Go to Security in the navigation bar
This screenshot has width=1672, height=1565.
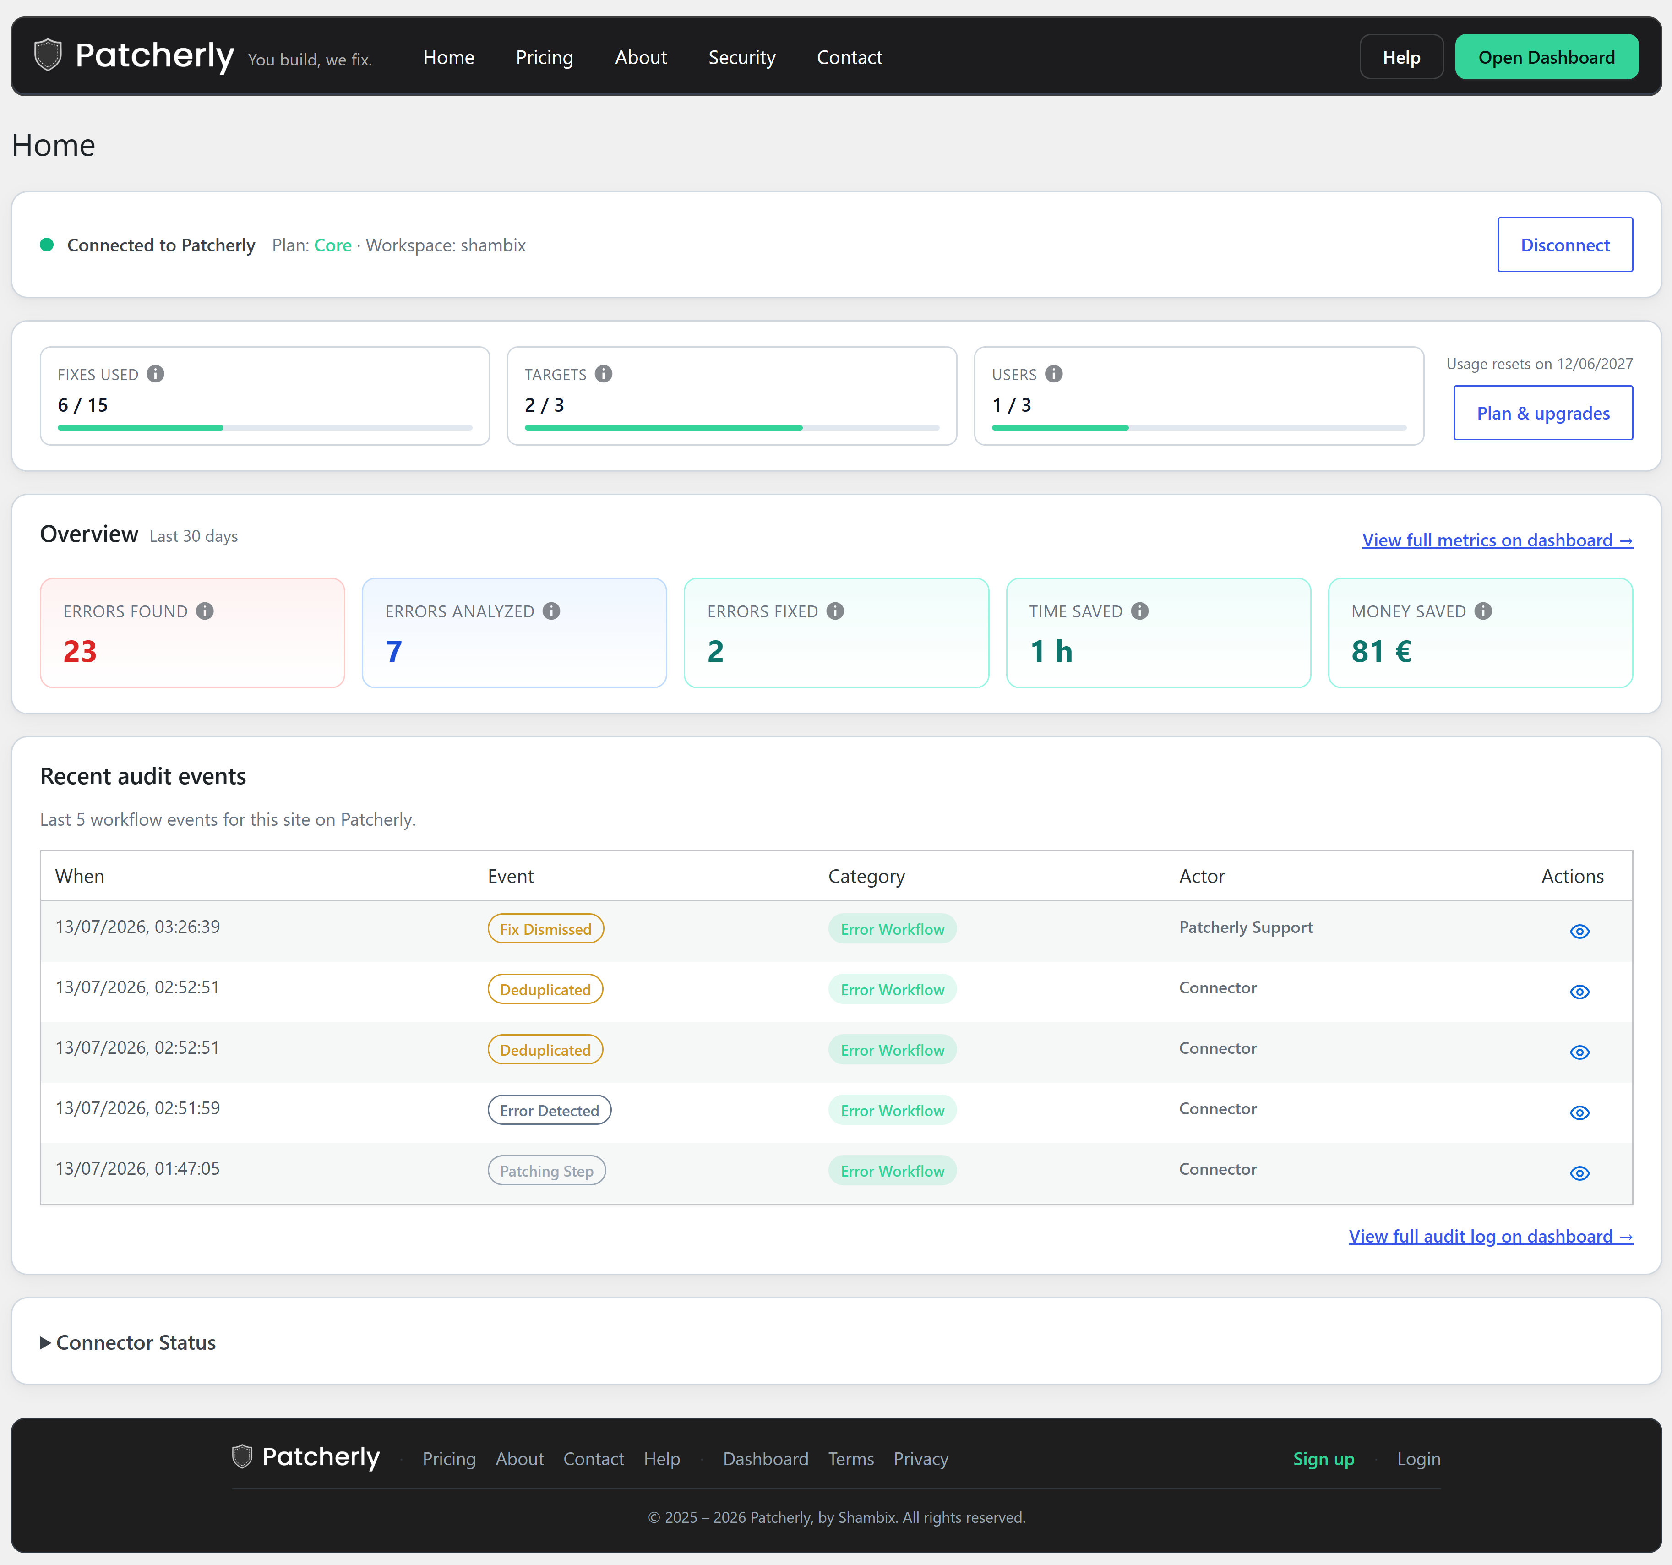click(742, 57)
